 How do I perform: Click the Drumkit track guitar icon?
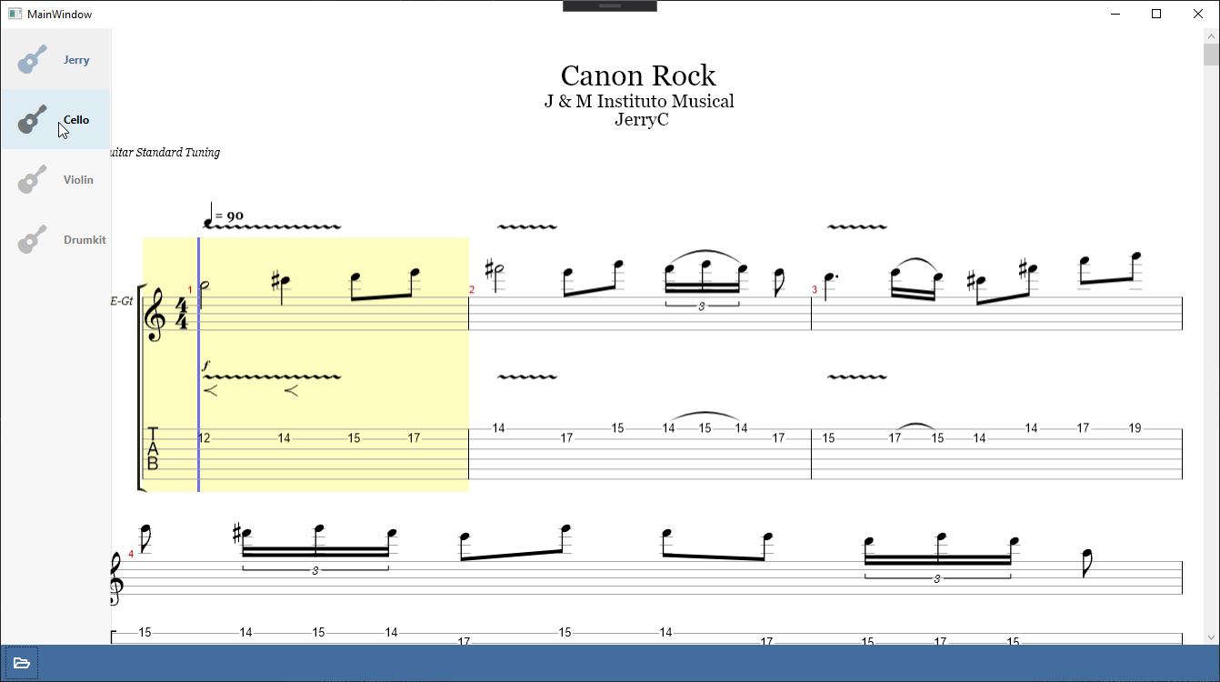coord(32,239)
